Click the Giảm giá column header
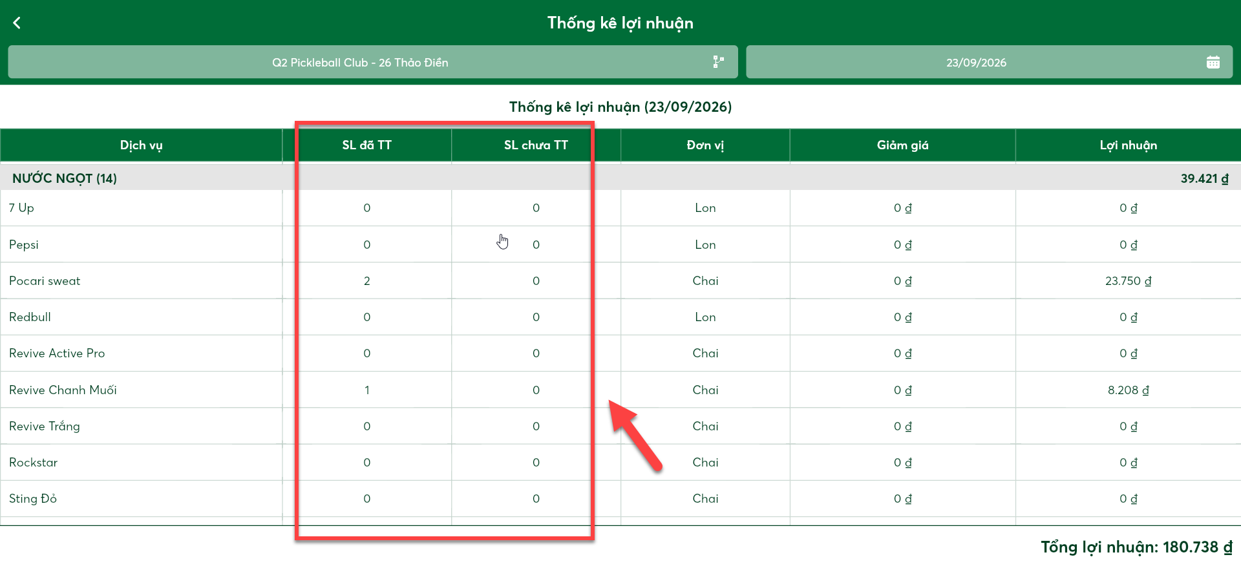Image resolution: width=1241 pixels, height=568 pixels. 902,145
